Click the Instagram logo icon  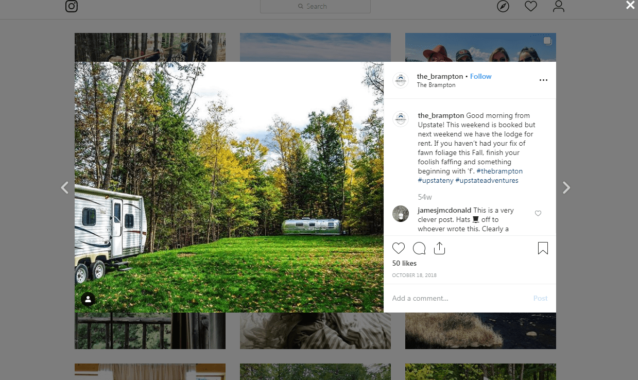point(72,6)
